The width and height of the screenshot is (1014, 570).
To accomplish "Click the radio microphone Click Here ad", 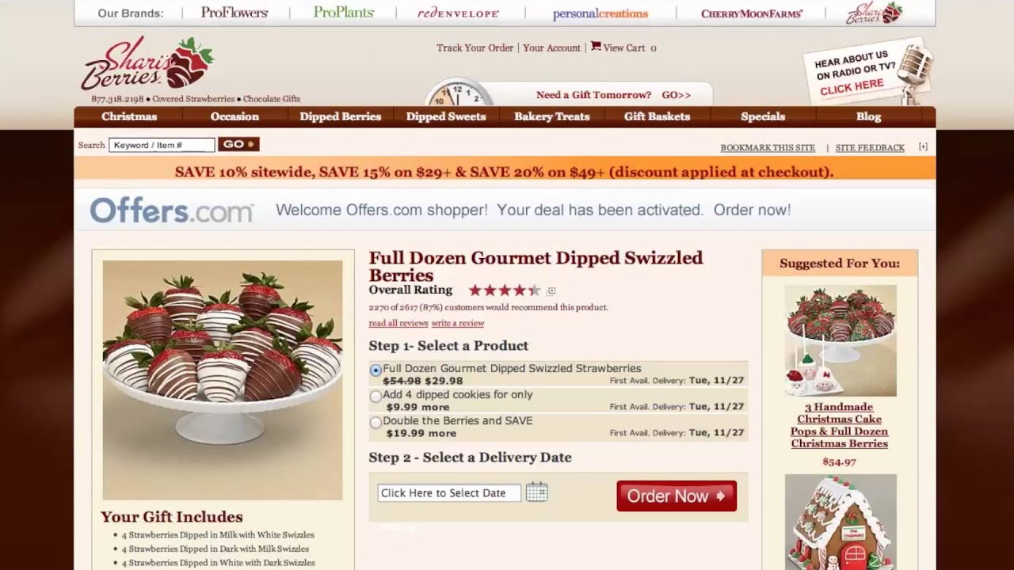I will (868, 72).
